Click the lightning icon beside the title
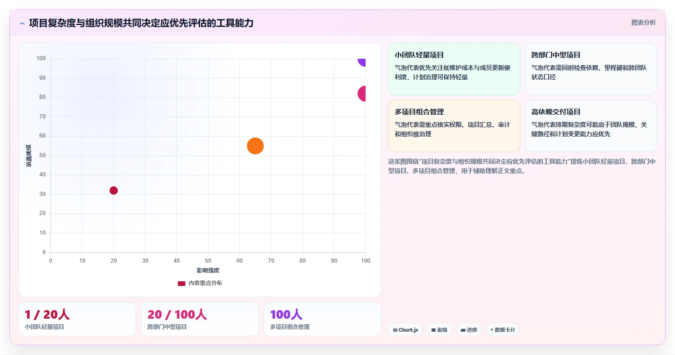This screenshot has width=675, height=355. pos(22,23)
